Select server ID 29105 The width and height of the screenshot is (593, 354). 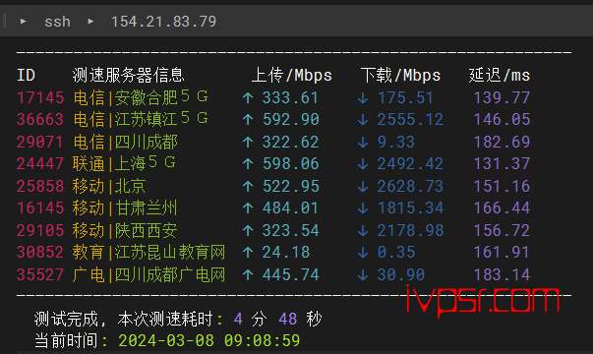point(40,230)
